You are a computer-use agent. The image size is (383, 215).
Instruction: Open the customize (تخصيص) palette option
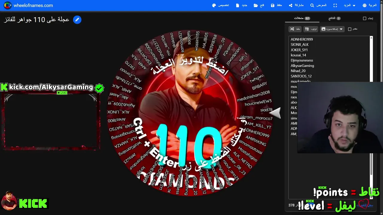(221, 5)
